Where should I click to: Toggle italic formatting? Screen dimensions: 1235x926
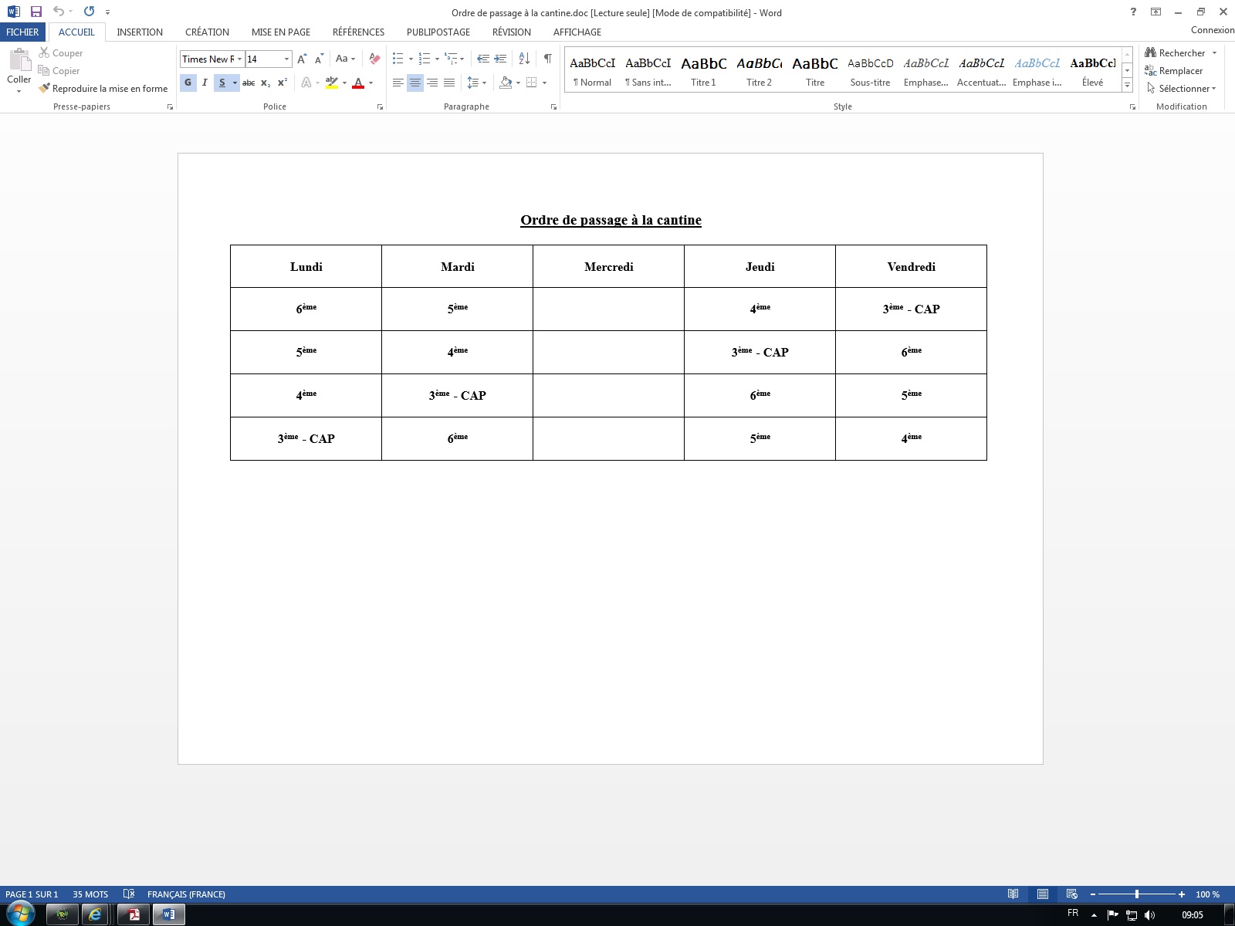tap(205, 83)
